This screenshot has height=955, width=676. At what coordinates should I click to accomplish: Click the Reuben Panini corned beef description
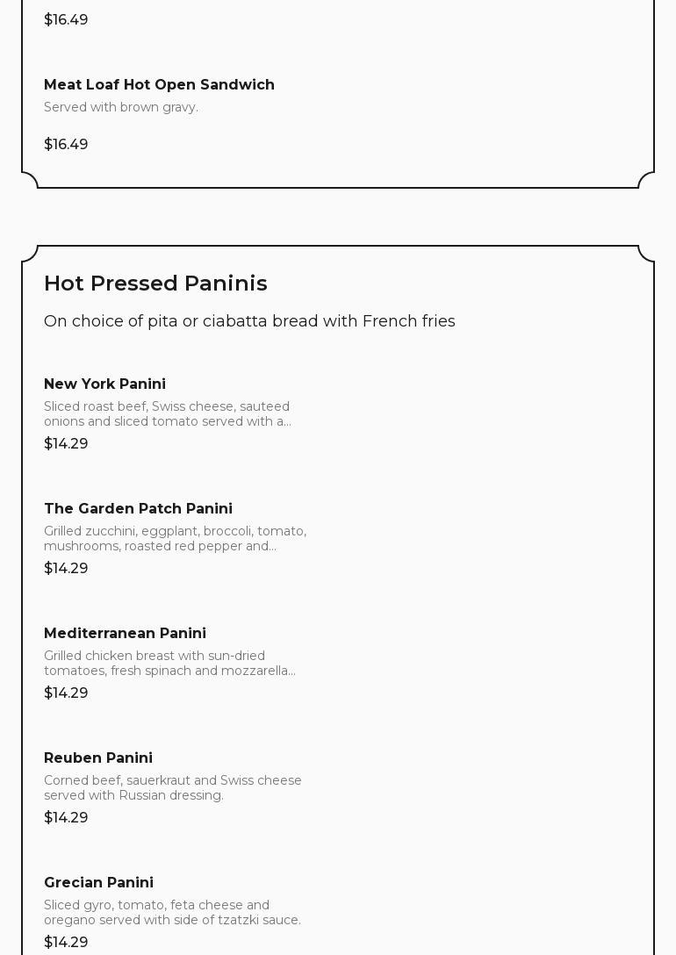(173, 787)
